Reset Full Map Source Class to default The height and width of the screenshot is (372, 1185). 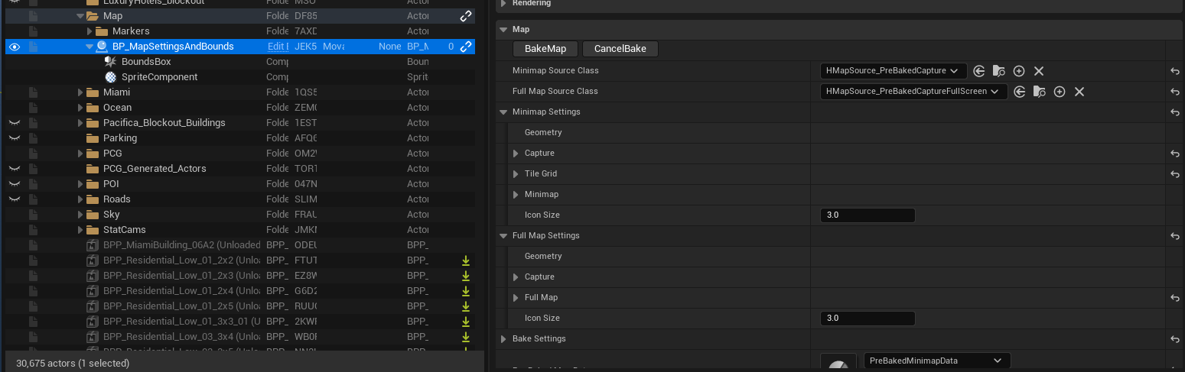tap(1175, 92)
